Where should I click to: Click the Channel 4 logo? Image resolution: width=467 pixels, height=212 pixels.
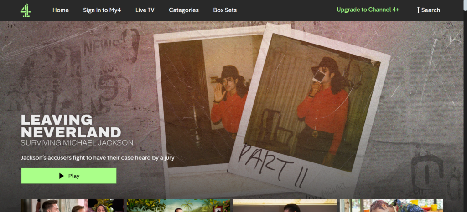coord(26,10)
